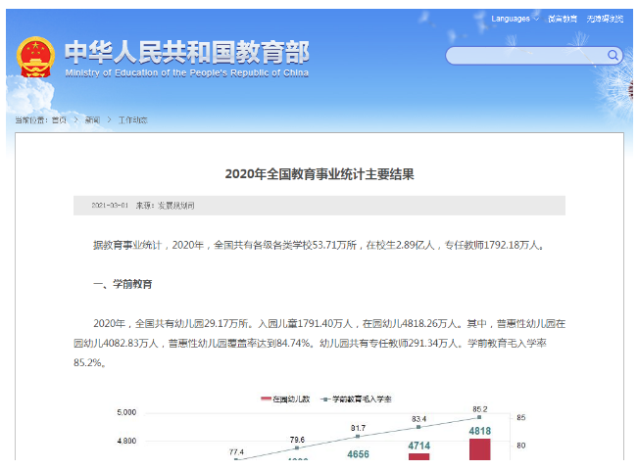
Task: Click the section heading 一、学前教育
Action: pyautogui.click(x=123, y=284)
